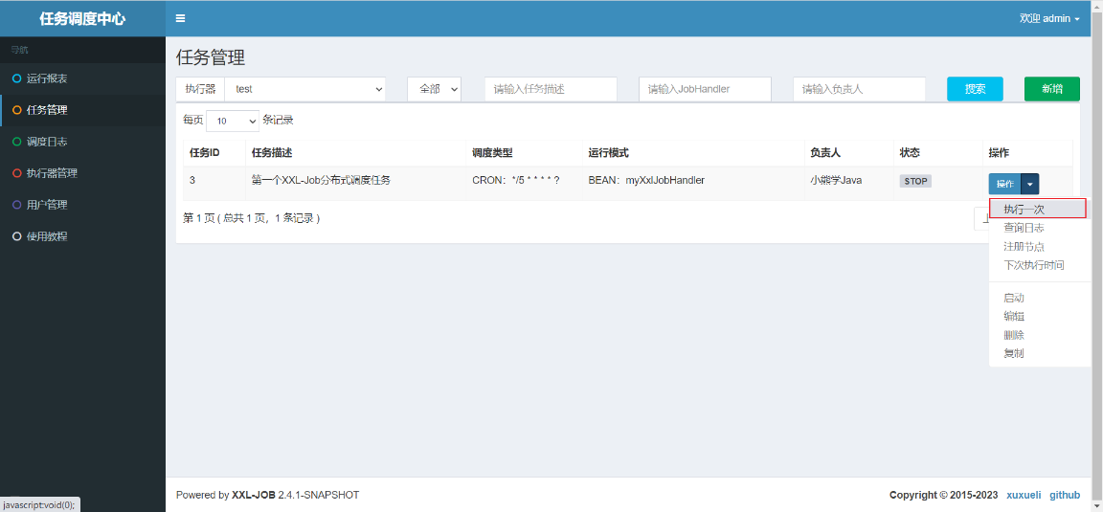Open 用户管理 page

pyautogui.click(x=82, y=206)
